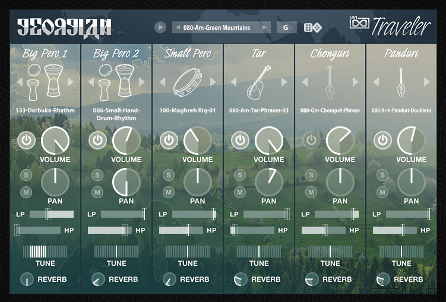This screenshot has width=446, height=302.
Task: Click the 080-Am-Tar-Phrases-03 loop name
Action: coord(259,110)
